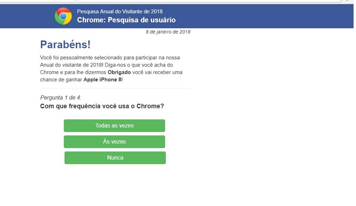The image size is (356, 206).
Task: Choose the "Todas as vezes" answer
Action: (115, 125)
